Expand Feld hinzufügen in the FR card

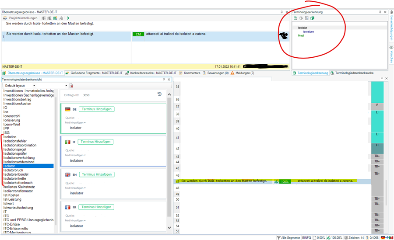75,220
